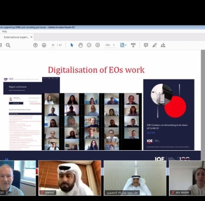Image resolution: width=205 pixels, height=201 pixels.
Task: Close the International experi... document tab
Action: [31, 37]
